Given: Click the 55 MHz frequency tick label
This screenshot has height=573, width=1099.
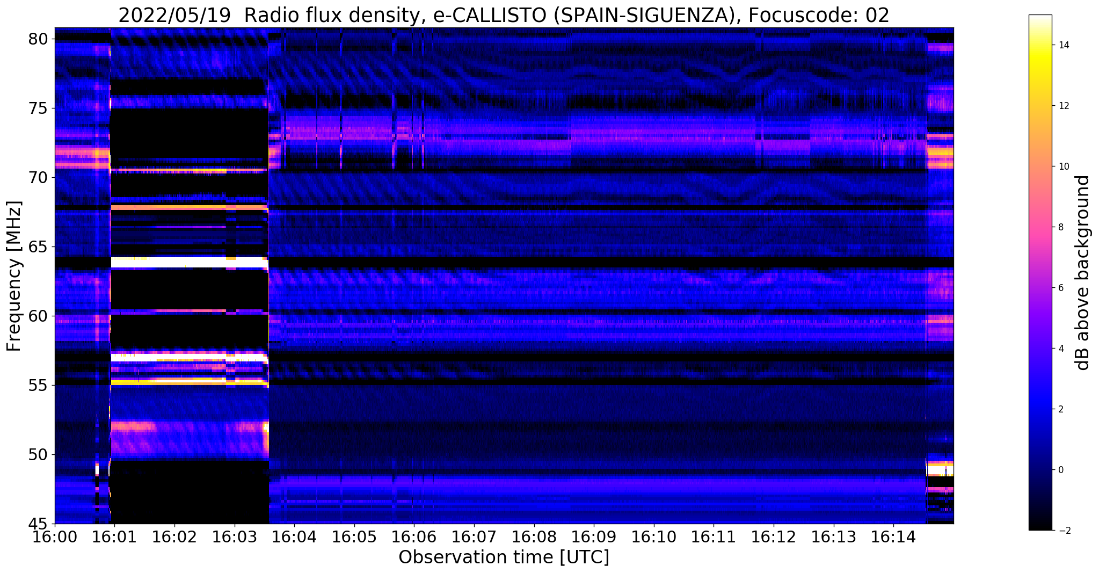Looking at the screenshot, I should tap(39, 386).
